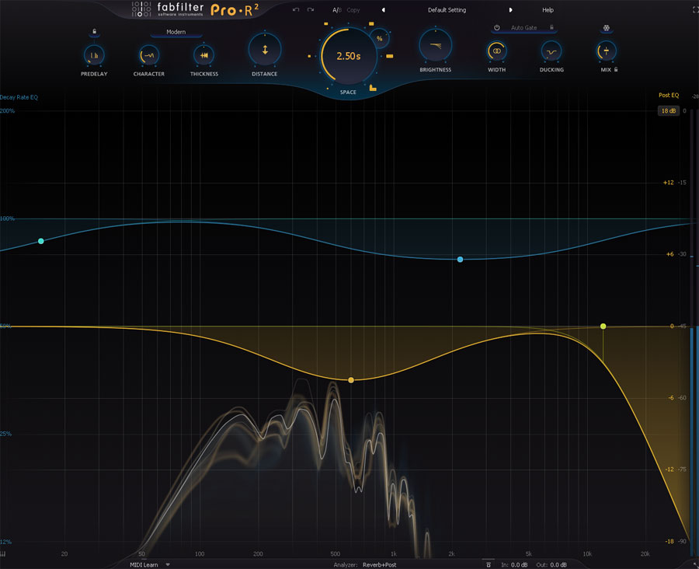Viewport: 699px width, 569px height.
Task: Click the CHARACTER knob
Action: coord(148,54)
